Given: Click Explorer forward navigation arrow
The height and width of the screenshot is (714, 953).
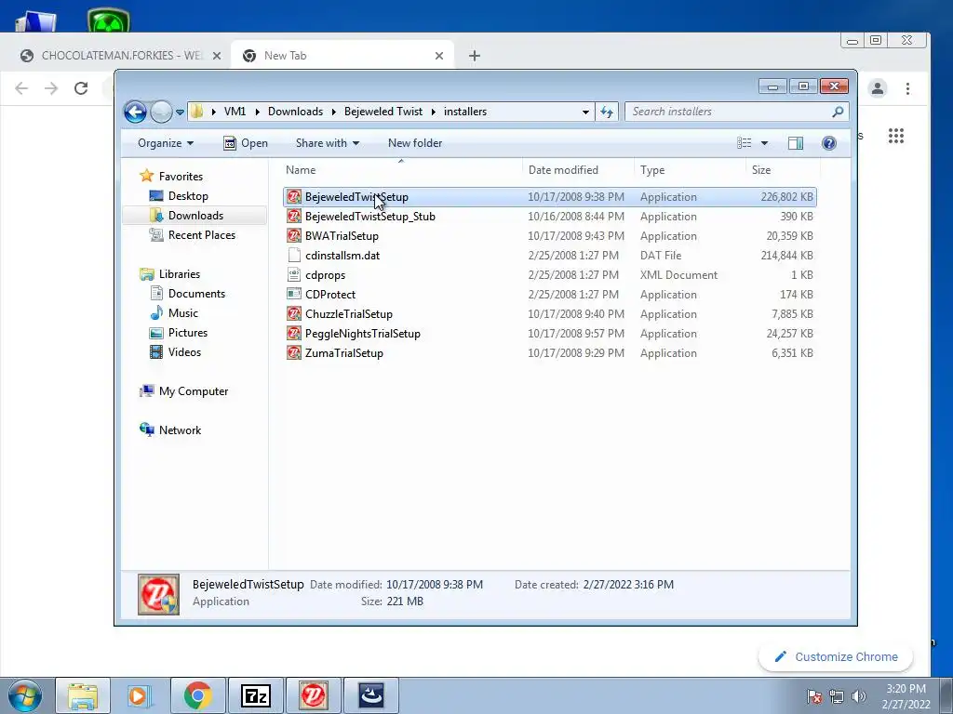Looking at the screenshot, I should [160, 112].
